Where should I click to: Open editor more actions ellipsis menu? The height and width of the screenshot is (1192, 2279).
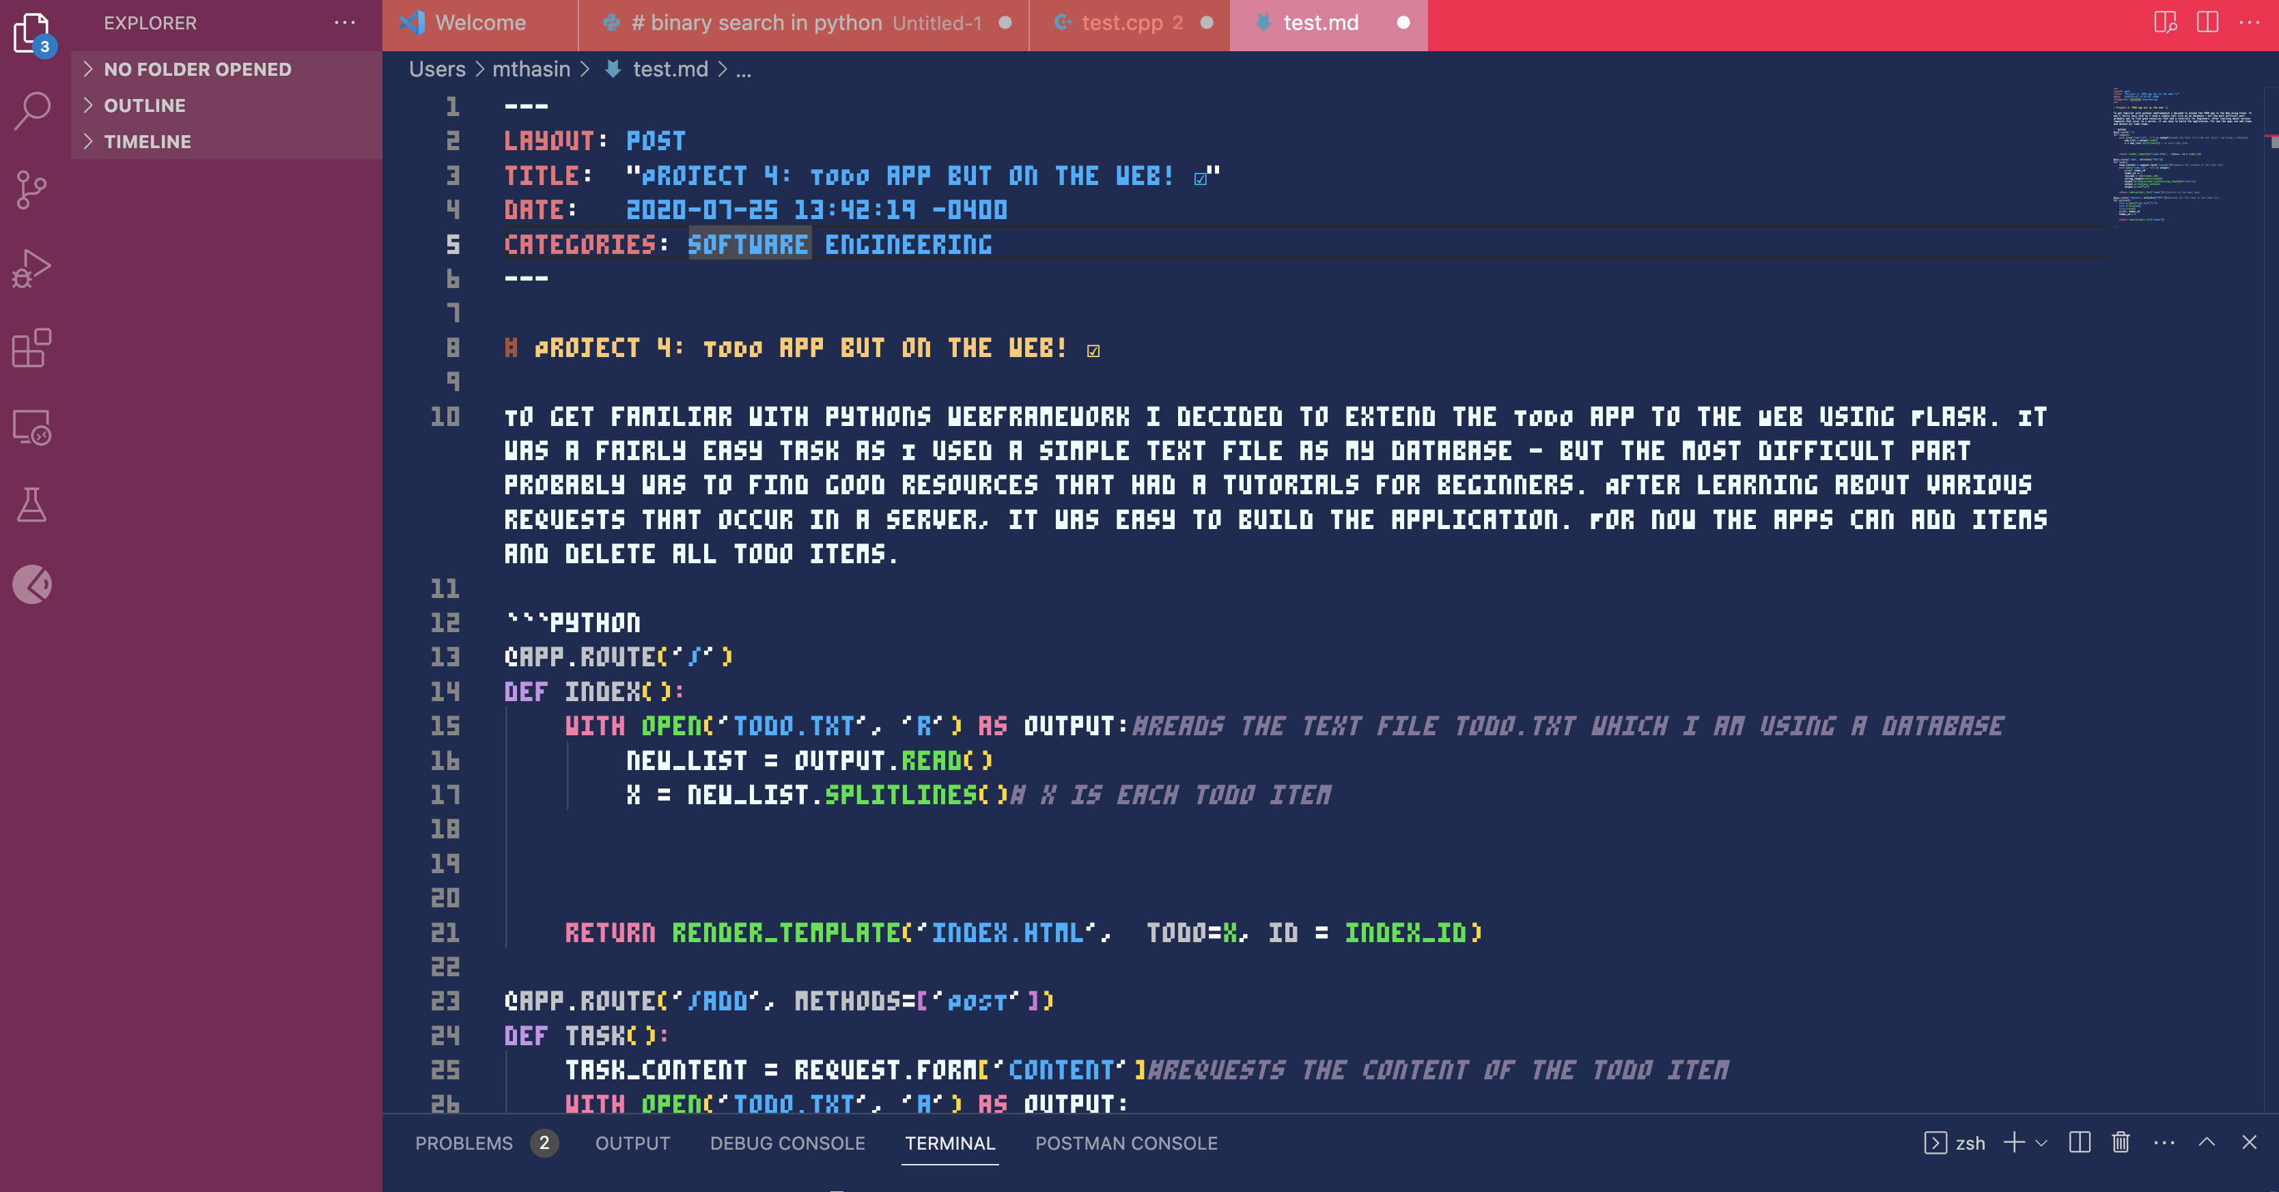tap(2249, 23)
